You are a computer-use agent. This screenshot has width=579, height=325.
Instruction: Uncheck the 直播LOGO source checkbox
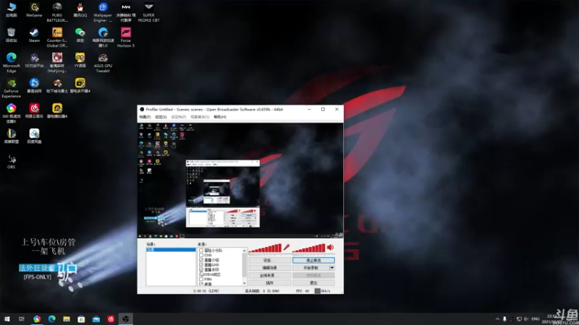click(x=201, y=264)
